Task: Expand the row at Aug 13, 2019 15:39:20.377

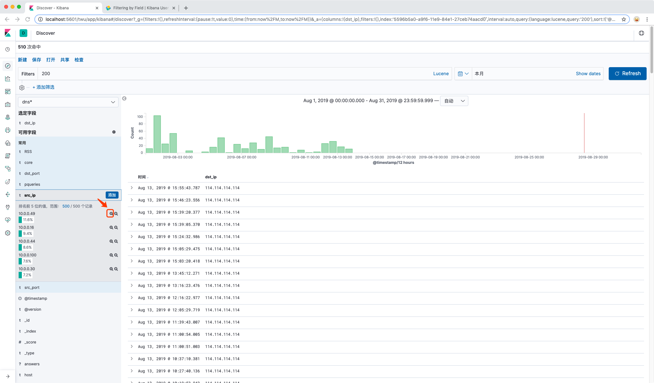Action: 132,212
